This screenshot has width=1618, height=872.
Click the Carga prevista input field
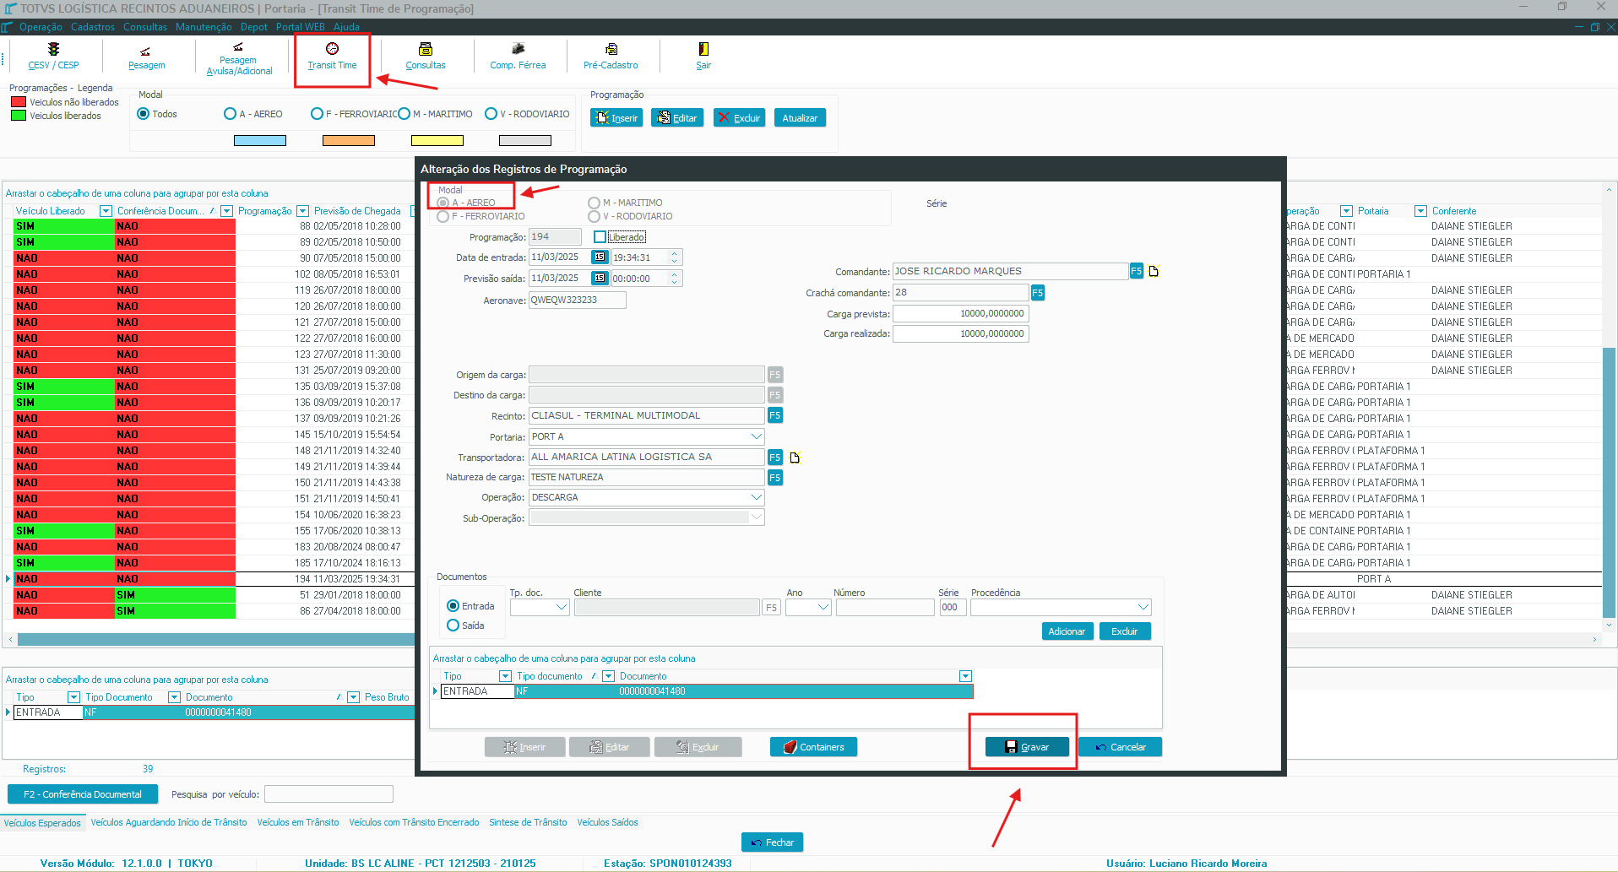click(961, 314)
